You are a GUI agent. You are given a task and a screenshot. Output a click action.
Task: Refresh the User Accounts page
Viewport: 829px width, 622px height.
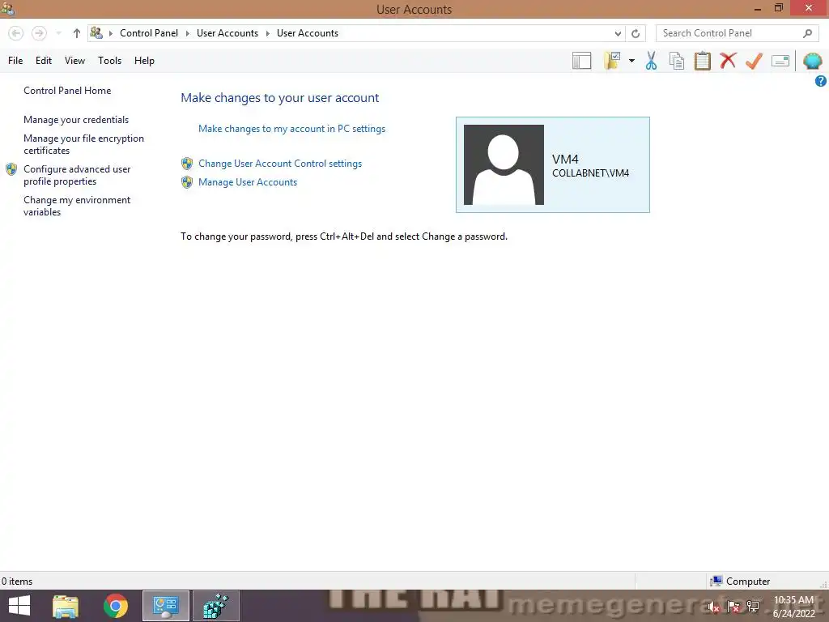point(636,33)
